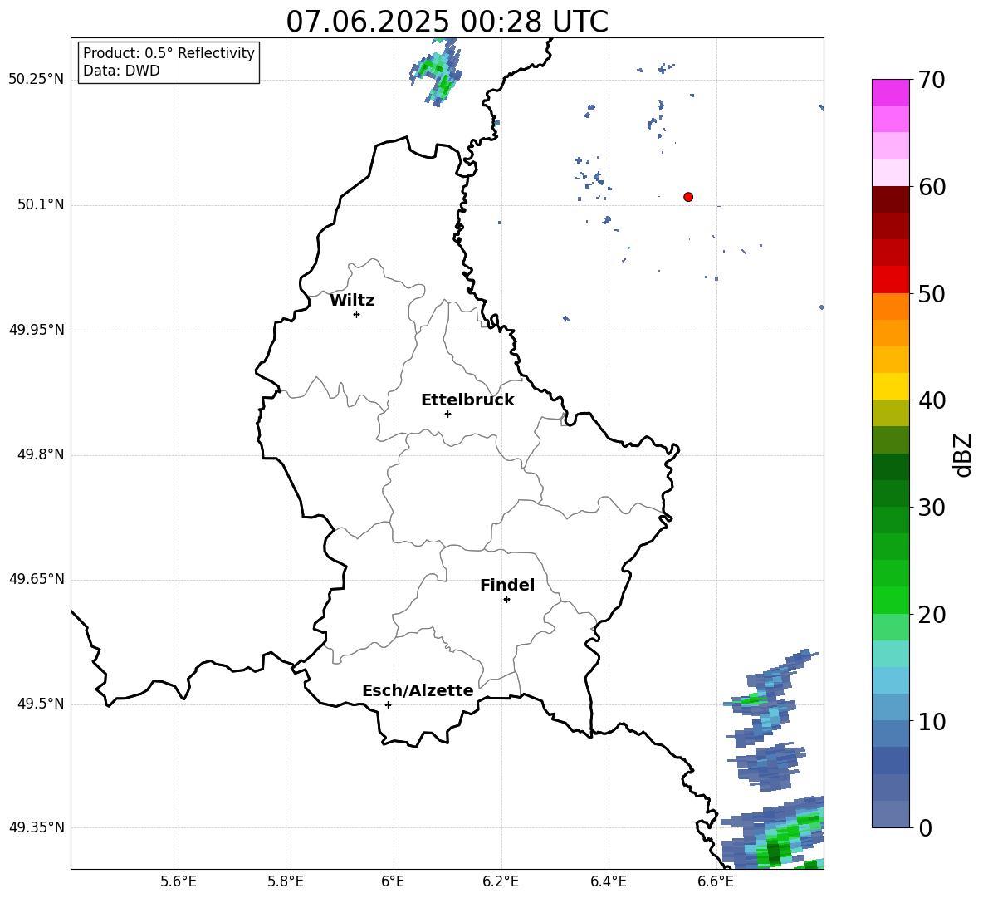Click the Esch/Alzette label

(418, 690)
